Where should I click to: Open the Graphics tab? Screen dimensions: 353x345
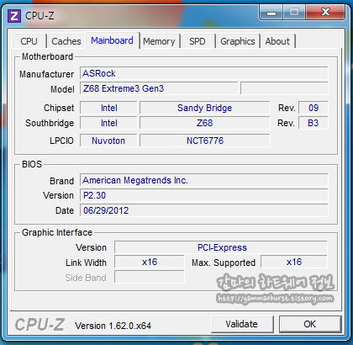pyautogui.click(x=238, y=41)
